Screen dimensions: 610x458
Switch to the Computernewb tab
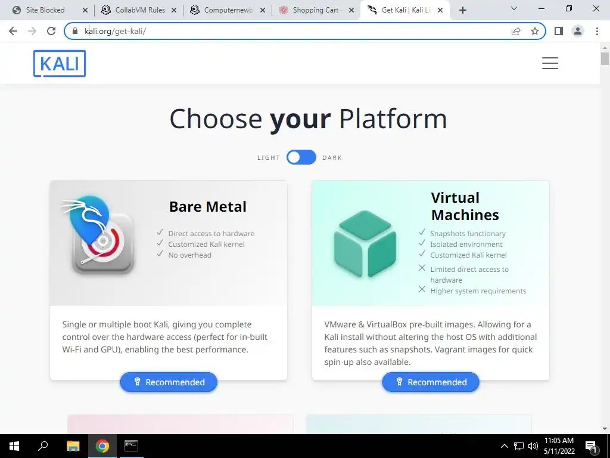click(x=228, y=10)
